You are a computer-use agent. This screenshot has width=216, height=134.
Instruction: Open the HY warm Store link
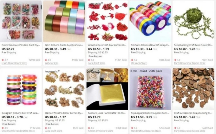(x=139, y=63)
